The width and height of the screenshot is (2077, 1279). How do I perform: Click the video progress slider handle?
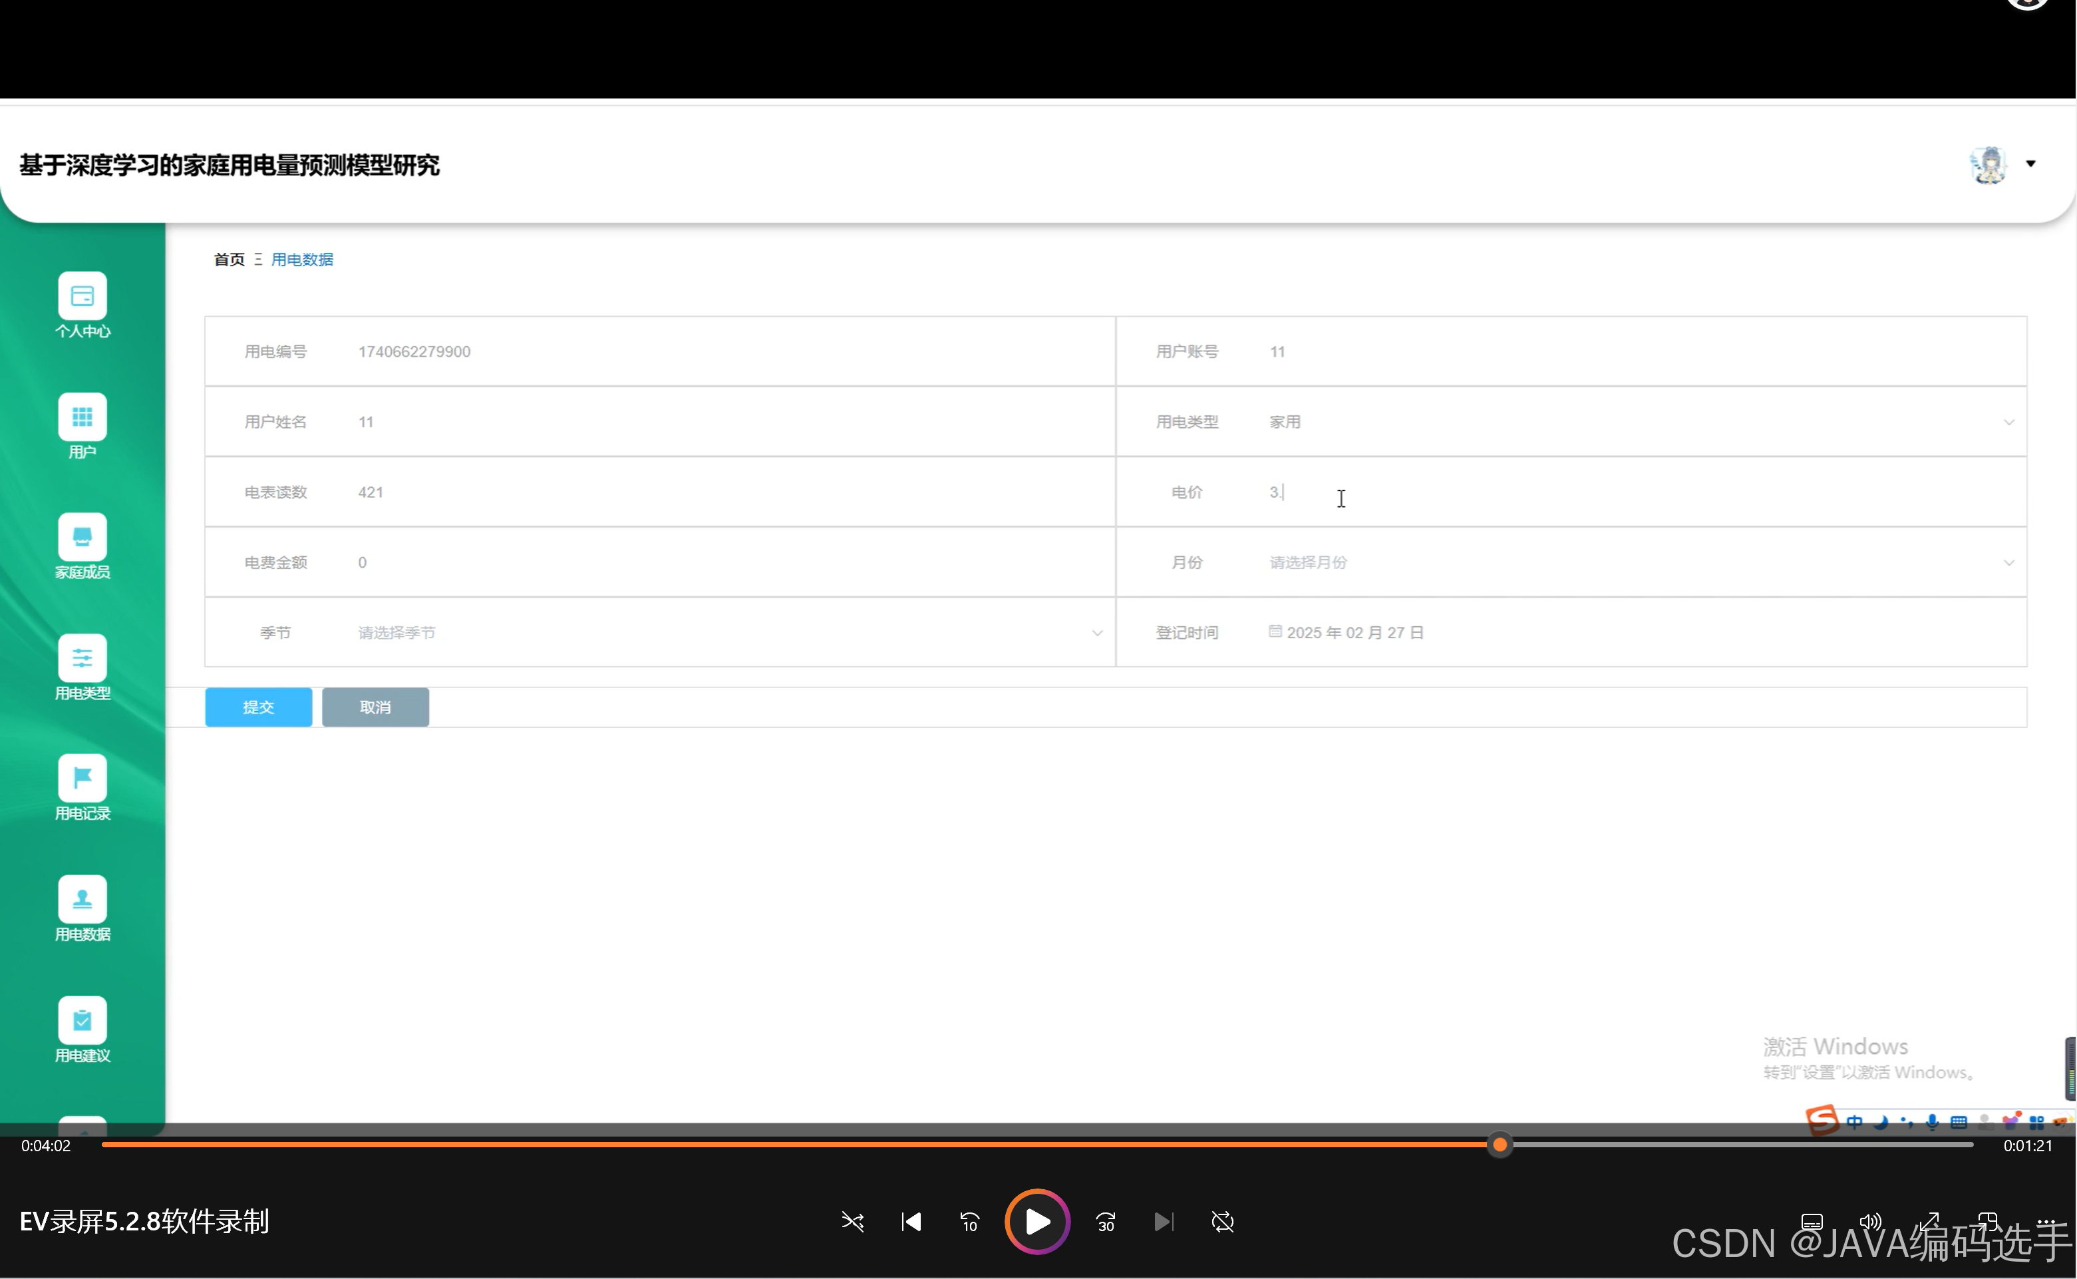tap(1500, 1145)
